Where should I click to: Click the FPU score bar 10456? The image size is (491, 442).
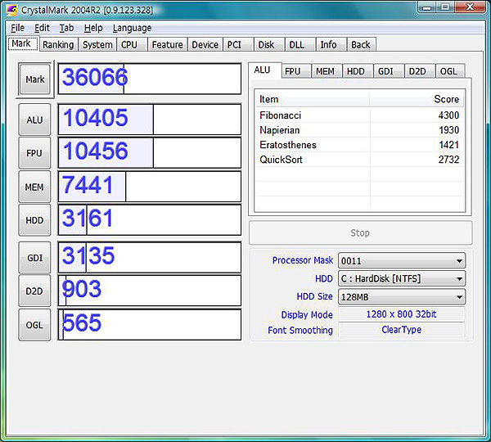click(x=150, y=152)
